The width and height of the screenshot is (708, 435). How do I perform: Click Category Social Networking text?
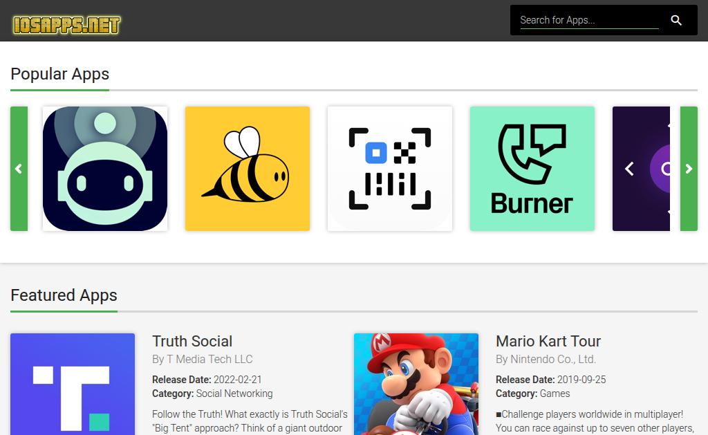click(x=212, y=394)
